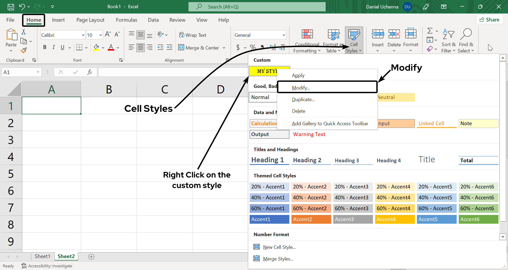Screen dimensions: 508x270
Task: Click the add new sheet plus icon
Action: pyautogui.click(x=91, y=256)
